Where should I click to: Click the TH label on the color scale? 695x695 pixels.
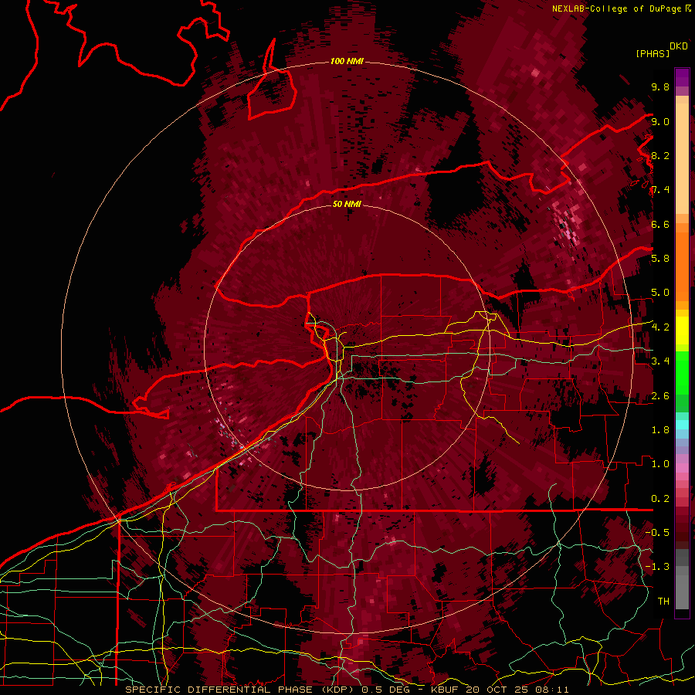[663, 602]
